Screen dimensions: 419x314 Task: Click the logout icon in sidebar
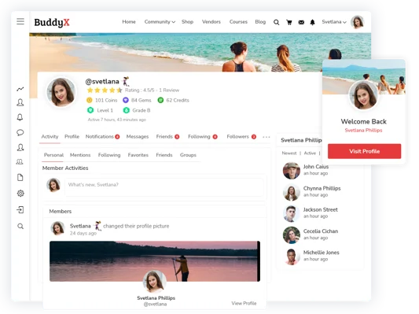[x=20, y=209]
